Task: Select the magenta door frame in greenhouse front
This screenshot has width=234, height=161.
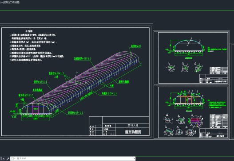Action: click(36, 110)
